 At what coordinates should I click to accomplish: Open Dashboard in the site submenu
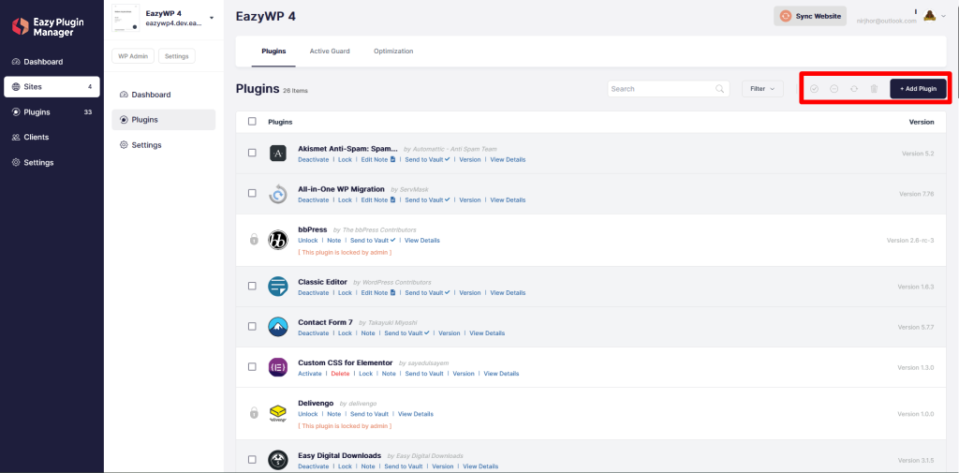pyautogui.click(x=145, y=95)
